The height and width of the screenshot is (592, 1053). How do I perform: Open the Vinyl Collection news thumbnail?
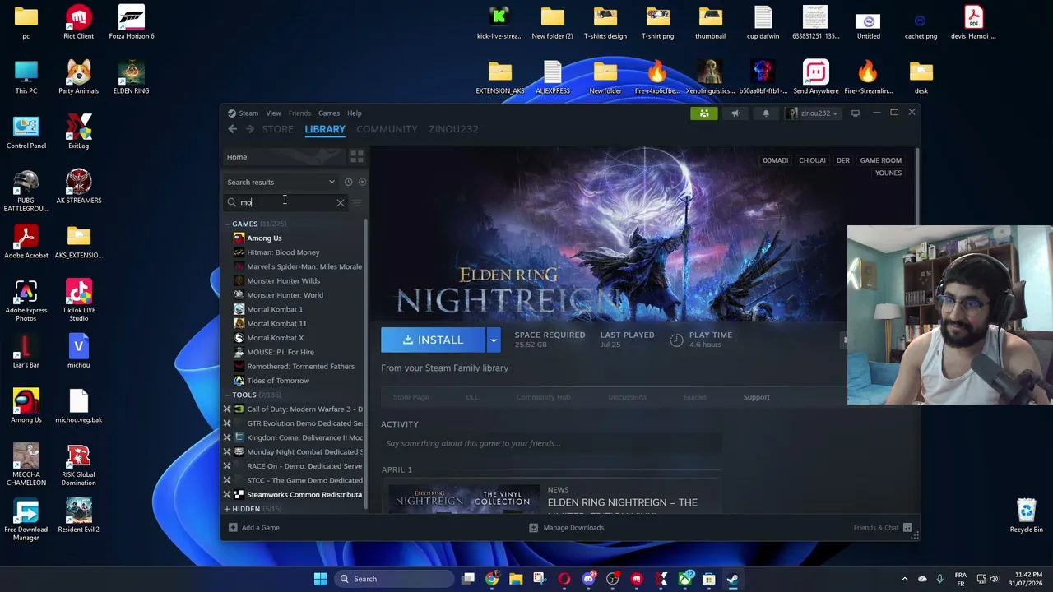pyautogui.click(x=463, y=500)
